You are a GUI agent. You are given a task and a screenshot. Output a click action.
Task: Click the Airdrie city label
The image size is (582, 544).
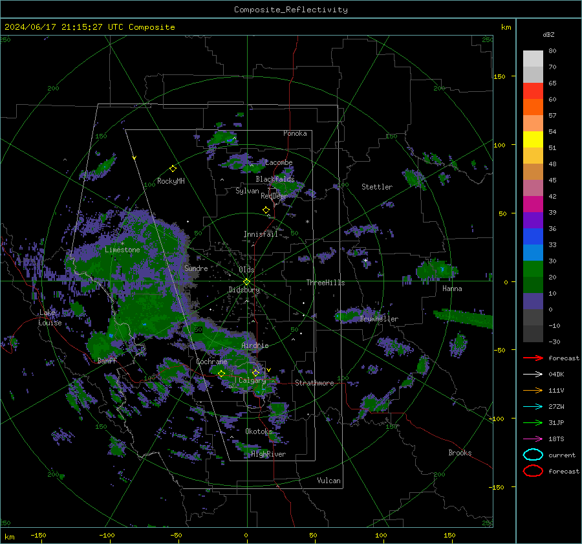(x=255, y=345)
